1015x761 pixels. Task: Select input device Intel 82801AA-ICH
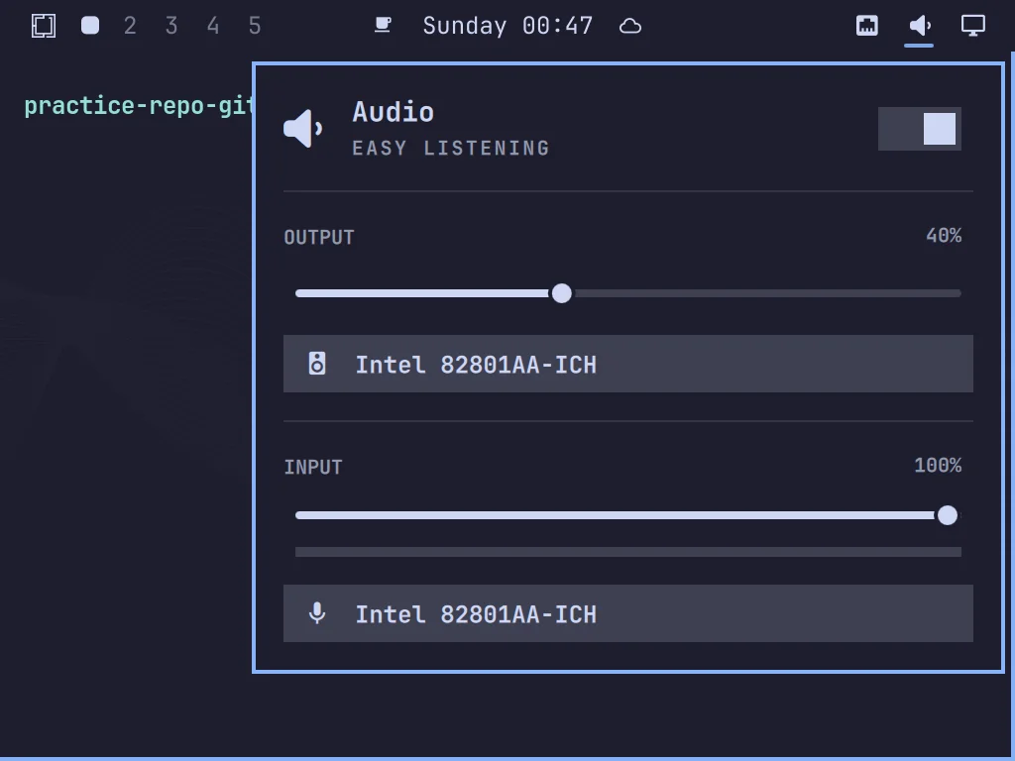click(627, 613)
